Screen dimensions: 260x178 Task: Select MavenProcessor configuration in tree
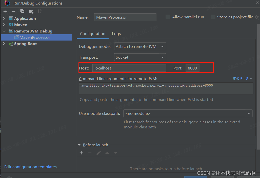36,38
